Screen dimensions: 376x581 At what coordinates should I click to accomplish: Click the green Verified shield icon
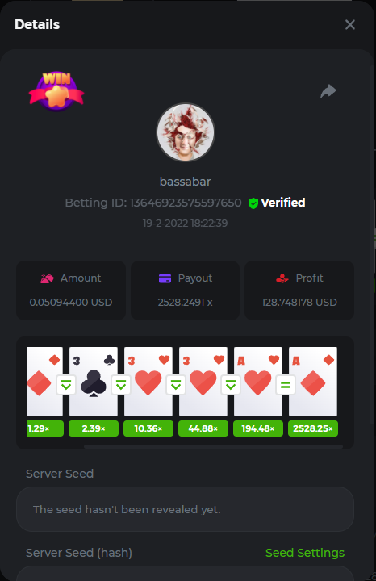point(253,203)
